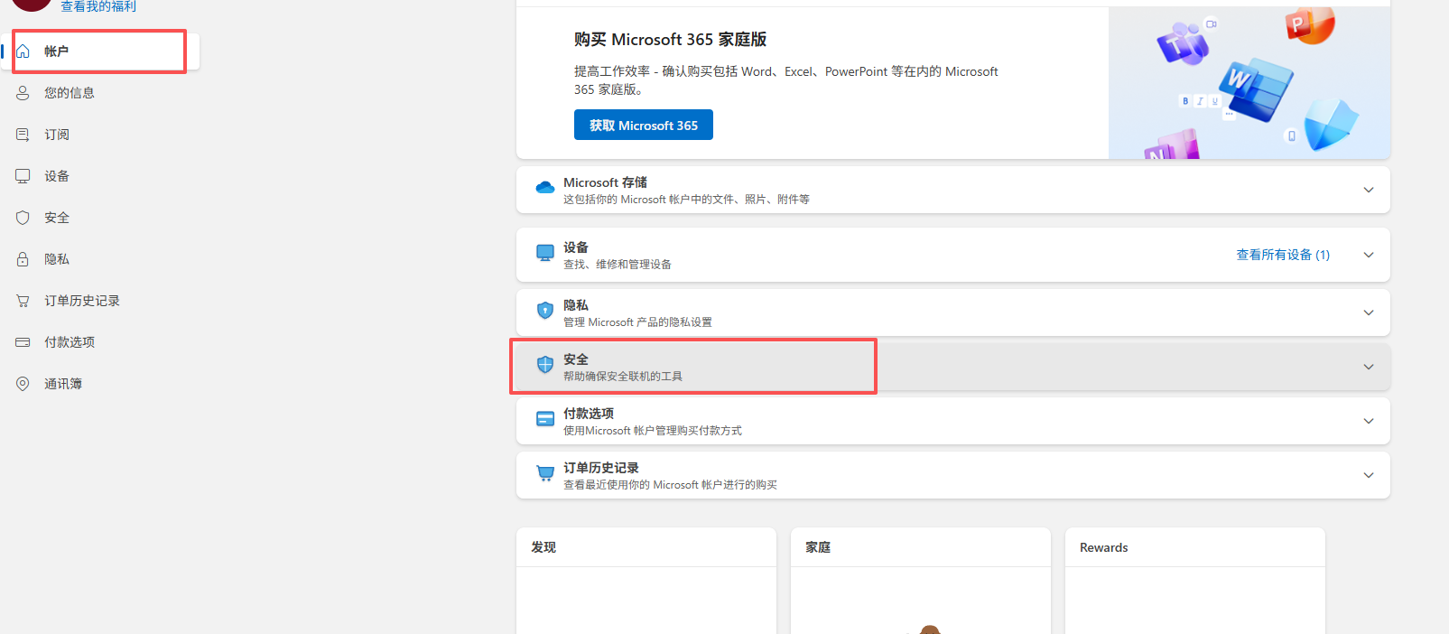Expand the 设备 card chevron

(1369, 255)
